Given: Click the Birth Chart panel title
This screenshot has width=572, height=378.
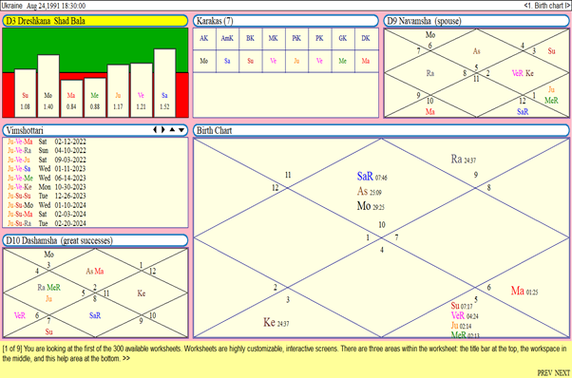Looking at the screenshot, I should [381, 130].
